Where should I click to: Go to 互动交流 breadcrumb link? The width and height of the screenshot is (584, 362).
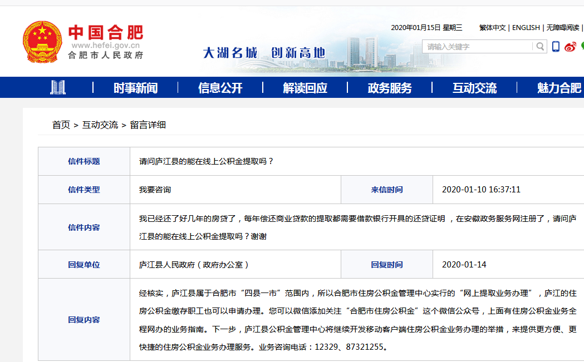click(x=100, y=125)
